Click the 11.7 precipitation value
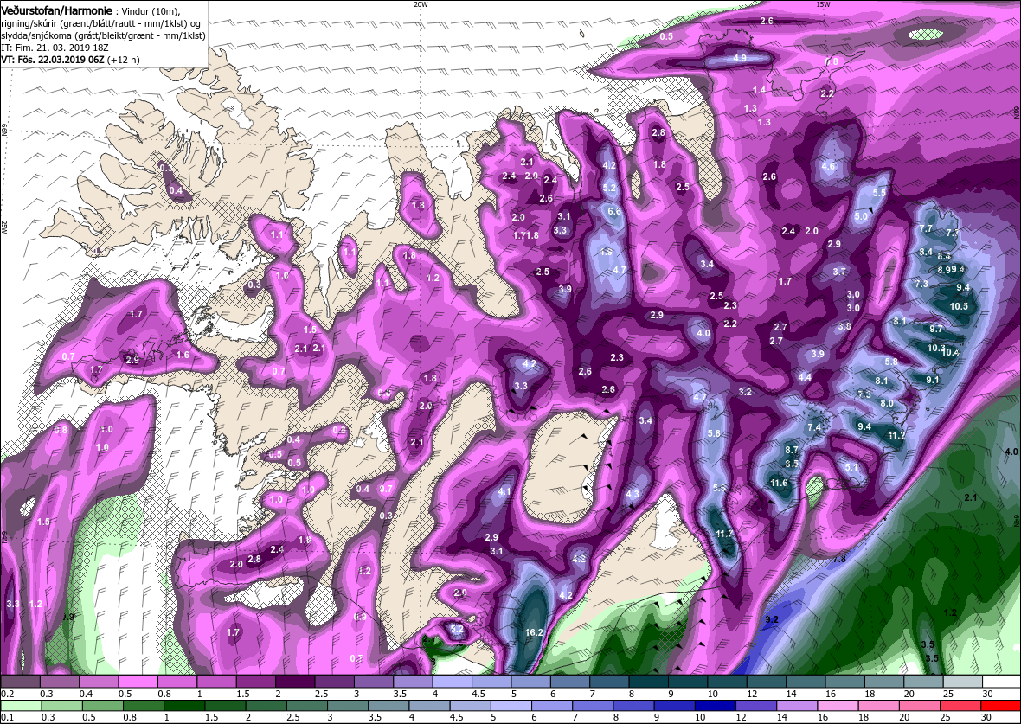1021x724 pixels. (x=724, y=533)
